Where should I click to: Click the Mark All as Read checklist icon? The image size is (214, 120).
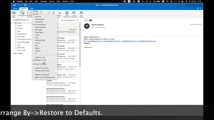[x=48, y=13]
